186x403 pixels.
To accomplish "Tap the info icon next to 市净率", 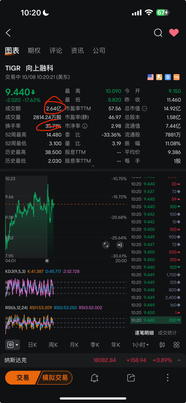I will [x=84, y=126].
